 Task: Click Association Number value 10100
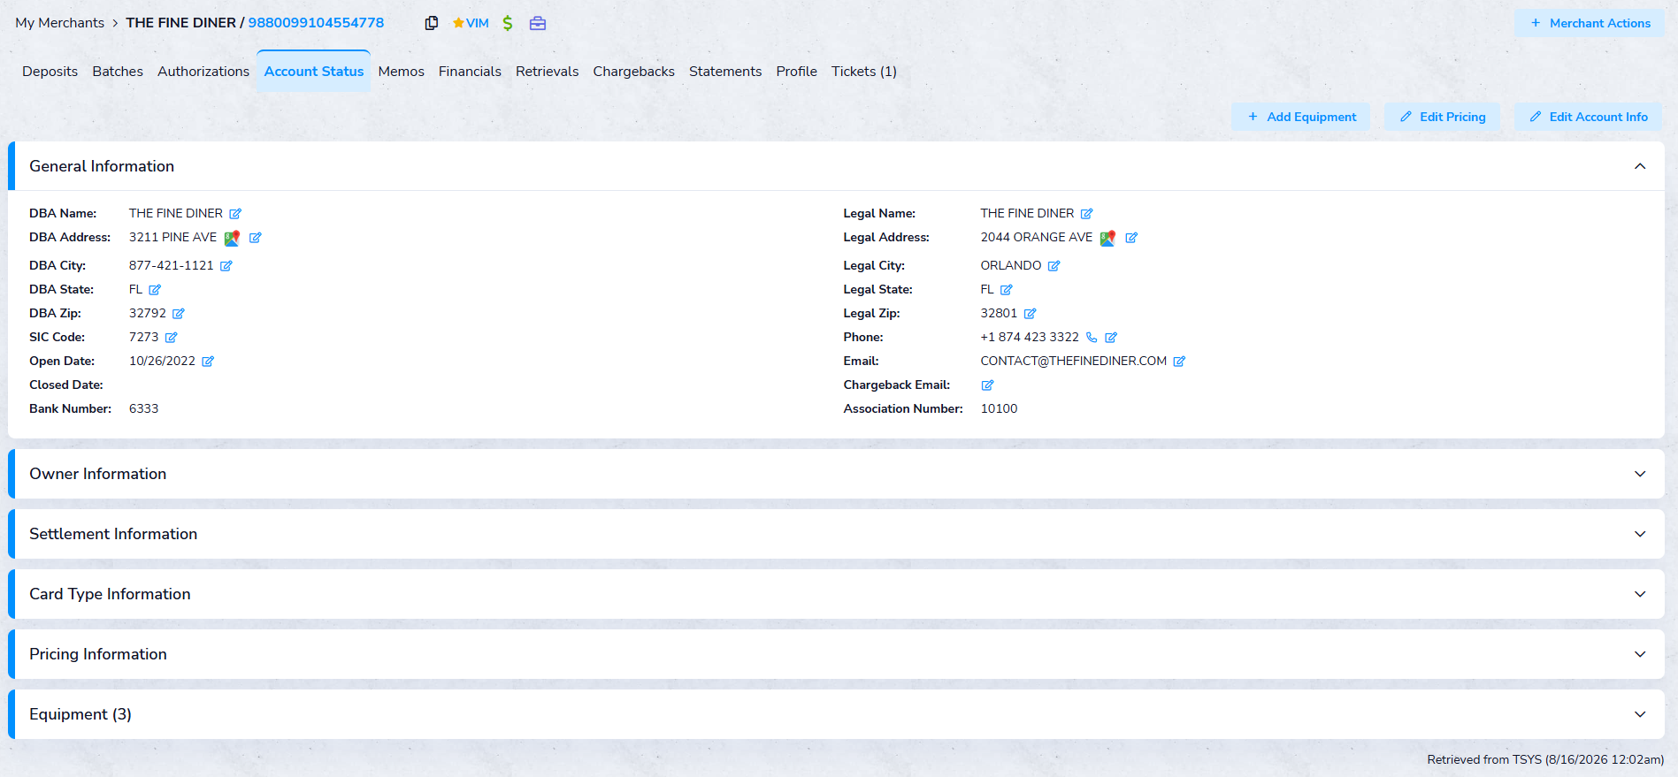point(999,409)
